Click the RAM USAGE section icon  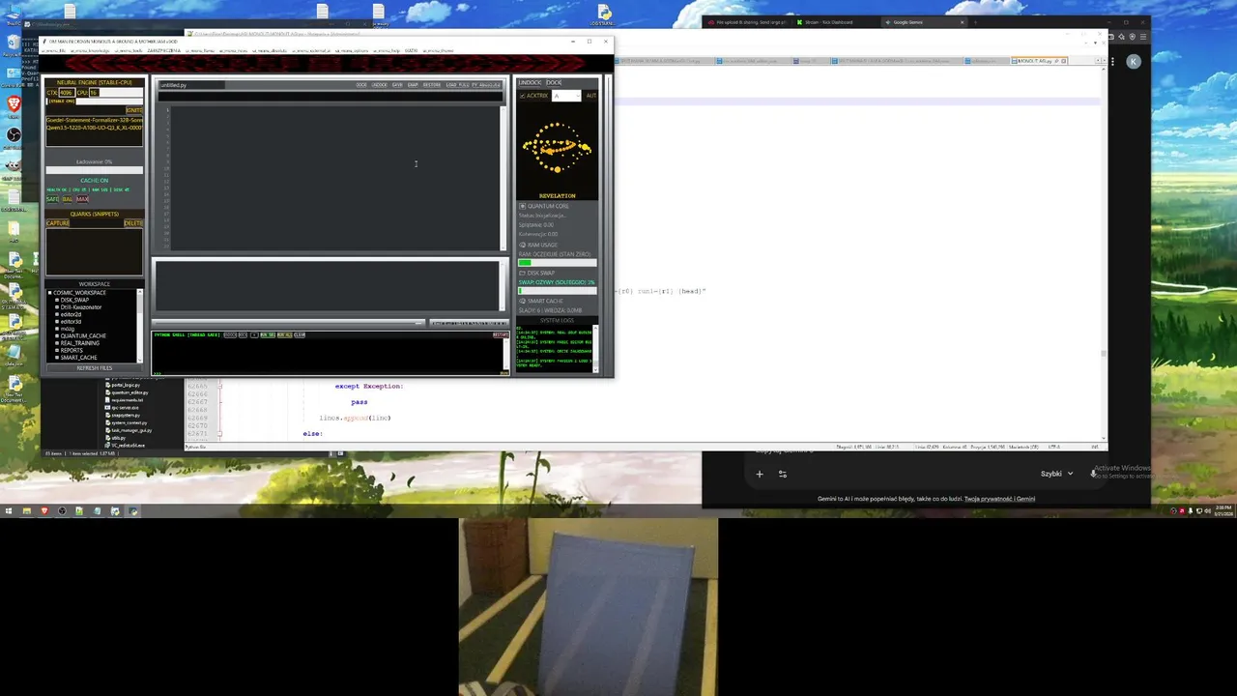pyautogui.click(x=522, y=245)
